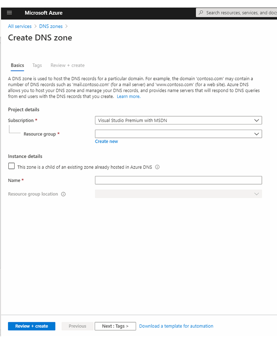Click the Name input field
This screenshot has height=344, width=277.
click(x=178, y=180)
